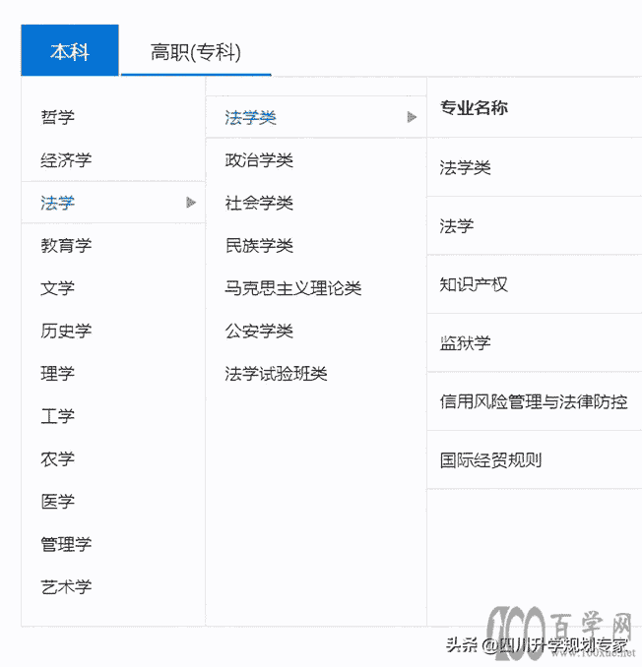The image size is (642, 667).
Task: Open the 民族学类 category
Action: pos(259,245)
